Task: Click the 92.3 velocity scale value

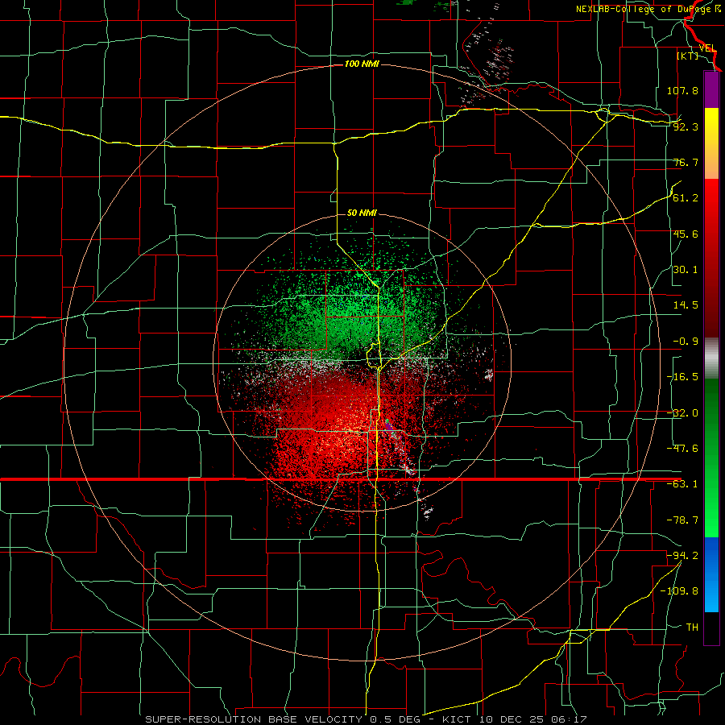Action: (x=686, y=126)
